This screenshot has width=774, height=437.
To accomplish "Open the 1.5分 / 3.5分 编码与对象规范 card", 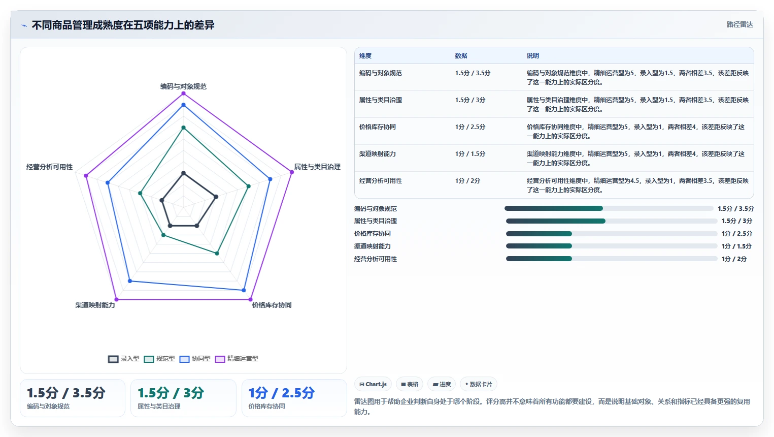I will (x=73, y=398).
